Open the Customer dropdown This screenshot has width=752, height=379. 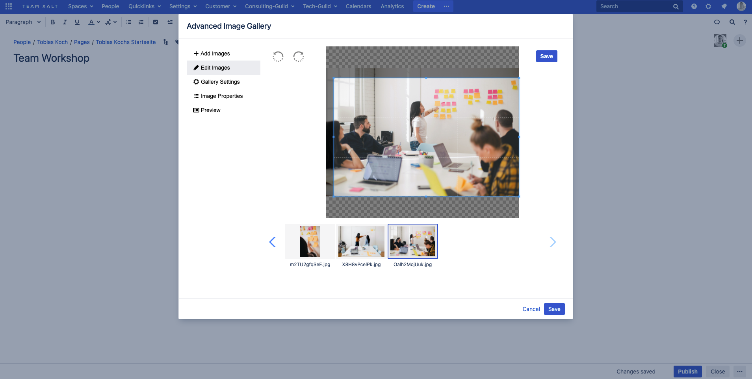pyautogui.click(x=221, y=6)
